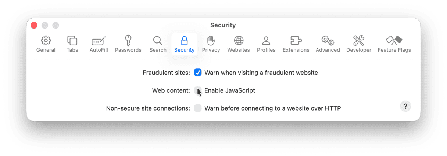Open the General settings gear icon
This screenshot has width=447, height=156.
46,40
